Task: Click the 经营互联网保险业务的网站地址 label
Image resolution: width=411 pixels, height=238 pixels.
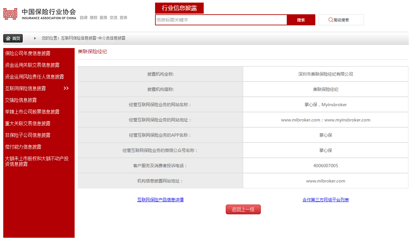Action: (x=161, y=120)
